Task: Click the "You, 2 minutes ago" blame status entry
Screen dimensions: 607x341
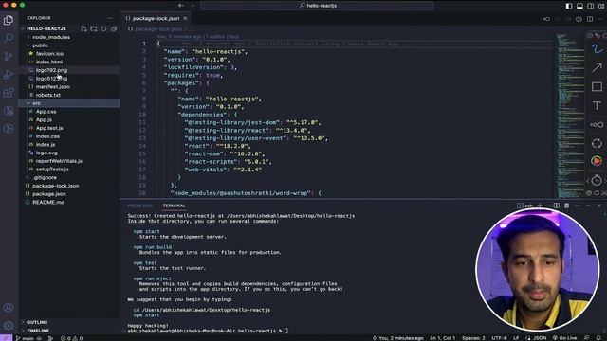Action: [398, 338]
